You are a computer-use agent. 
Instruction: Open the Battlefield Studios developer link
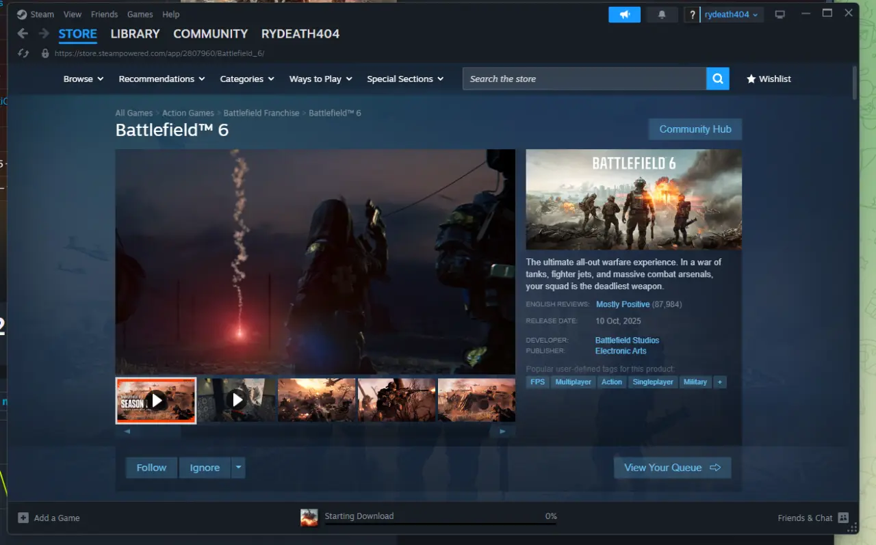(628, 340)
